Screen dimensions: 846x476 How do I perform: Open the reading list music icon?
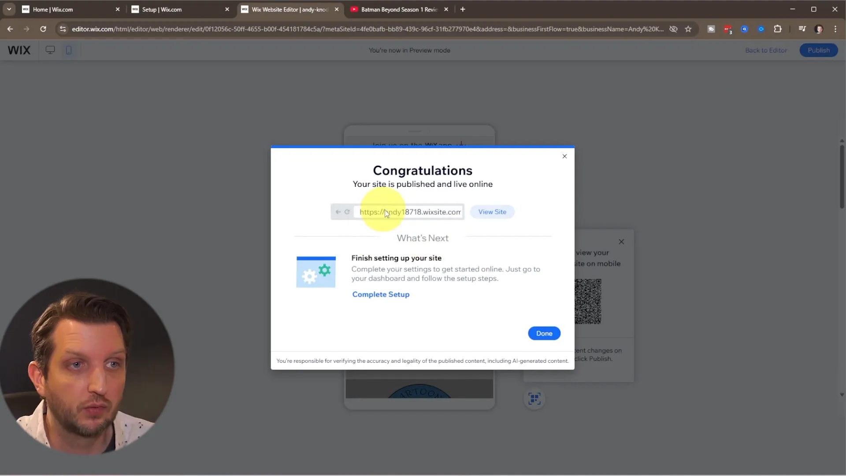click(802, 29)
